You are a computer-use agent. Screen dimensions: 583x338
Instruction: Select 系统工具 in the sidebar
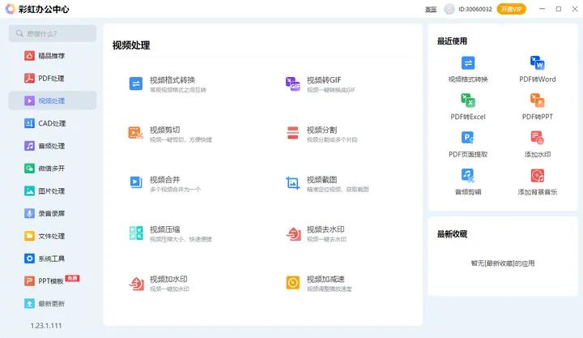point(53,259)
